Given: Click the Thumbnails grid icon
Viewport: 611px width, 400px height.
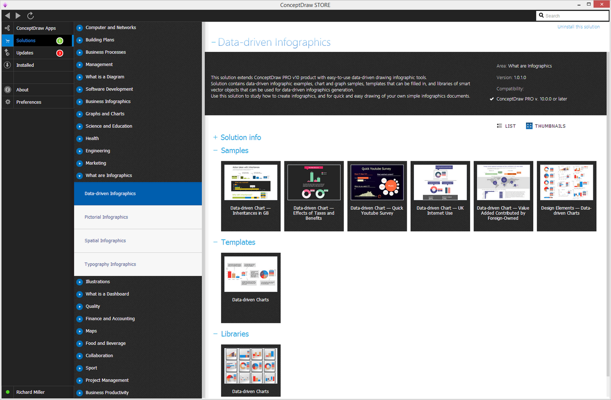Looking at the screenshot, I should [x=529, y=126].
